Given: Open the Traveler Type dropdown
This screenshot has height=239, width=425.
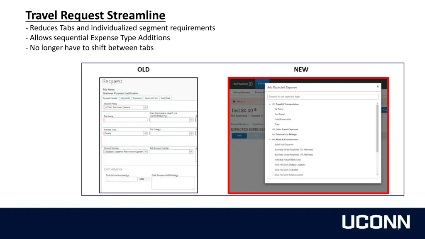Looking at the screenshot, I should 145,133.
